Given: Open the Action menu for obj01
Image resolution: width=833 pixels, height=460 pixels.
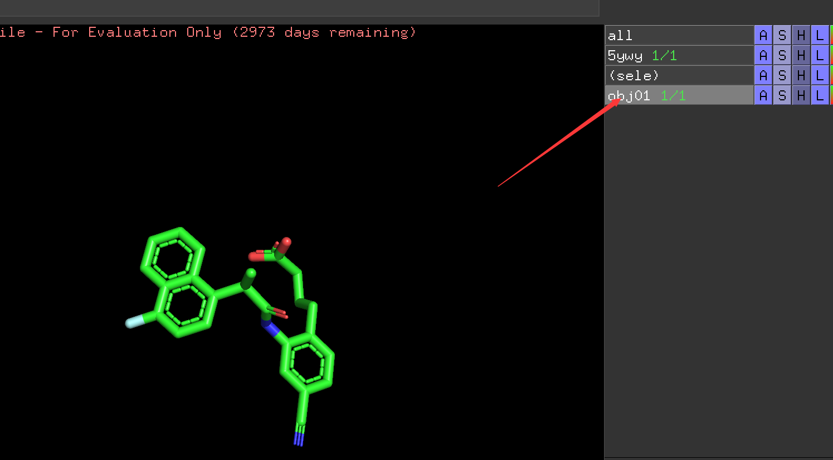Looking at the screenshot, I should tap(763, 95).
